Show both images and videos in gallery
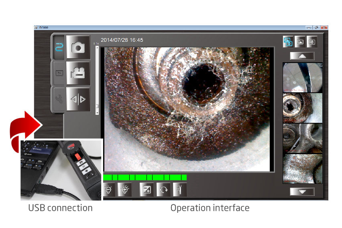The width and height of the screenshot is (342, 228). [288, 41]
